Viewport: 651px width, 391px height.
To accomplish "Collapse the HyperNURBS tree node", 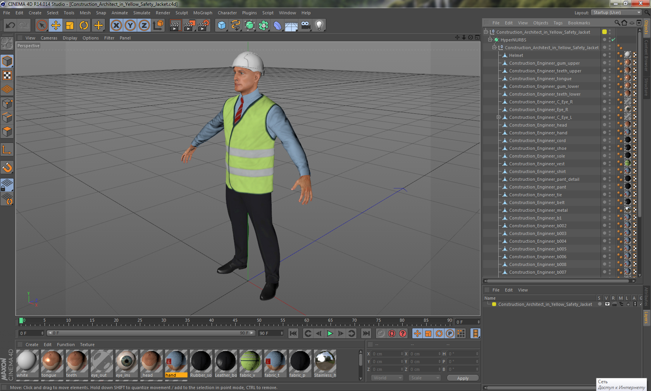I will (490, 39).
